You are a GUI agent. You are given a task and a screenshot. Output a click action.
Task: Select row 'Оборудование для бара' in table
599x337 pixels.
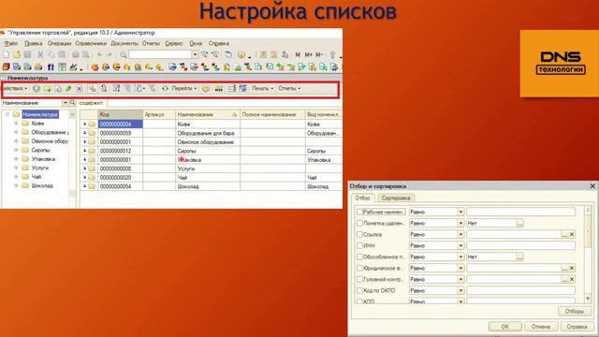point(212,133)
